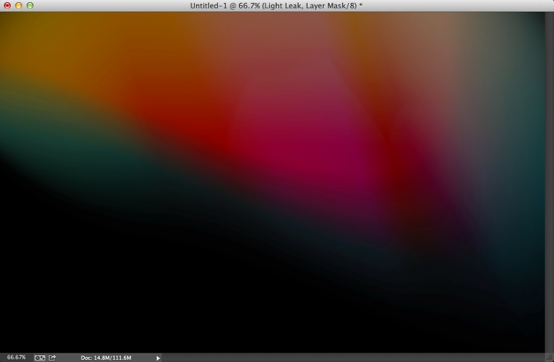The width and height of the screenshot is (554, 362).
Task: Open the status bar info arrow menu
Action: click(158, 358)
